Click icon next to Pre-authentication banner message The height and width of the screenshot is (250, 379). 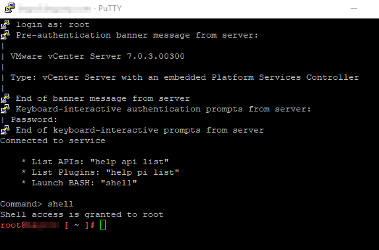pos(5,35)
